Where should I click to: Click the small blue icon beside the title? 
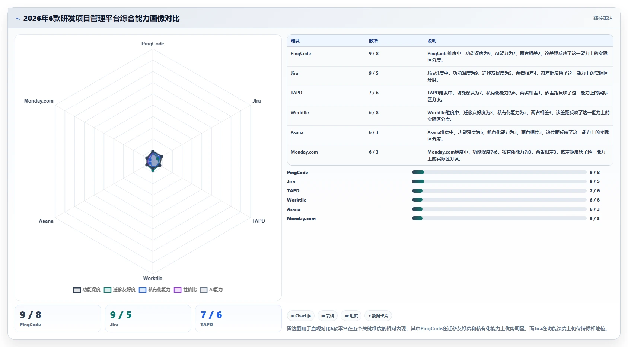point(17,19)
